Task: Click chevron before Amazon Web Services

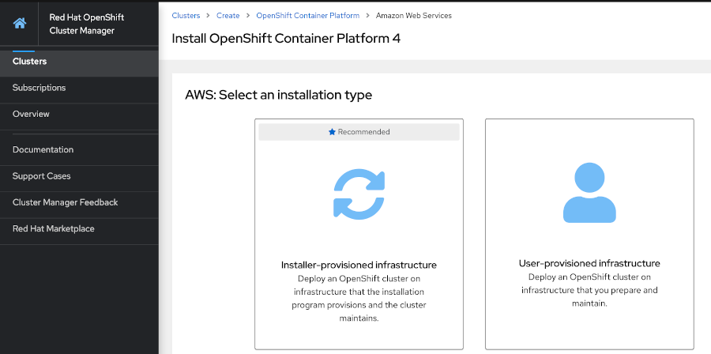Action: pos(367,16)
